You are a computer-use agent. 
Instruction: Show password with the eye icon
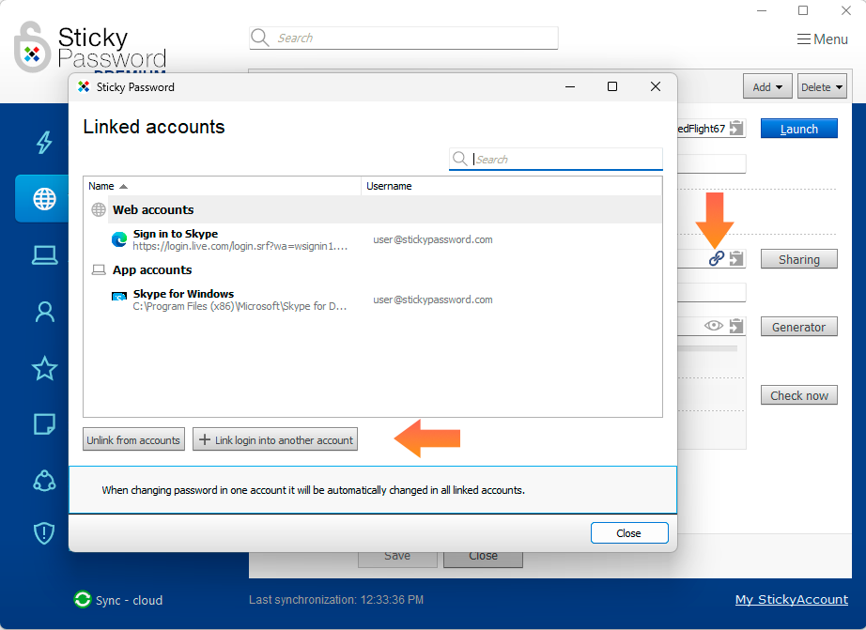714,325
